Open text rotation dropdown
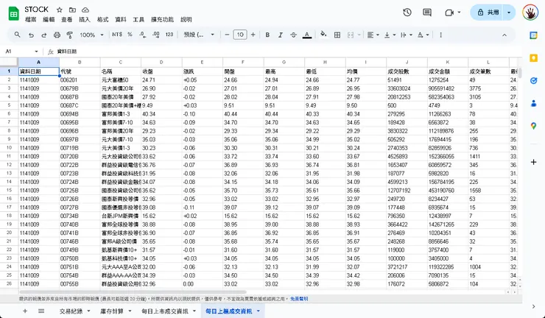 click(x=423, y=35)
